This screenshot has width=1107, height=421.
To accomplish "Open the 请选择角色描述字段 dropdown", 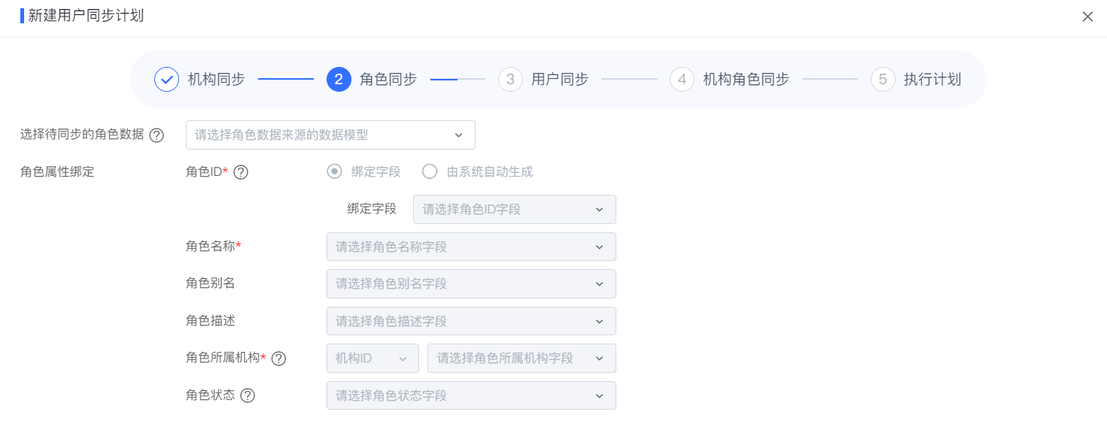I will pyautogui.click(x=471, y=321).
